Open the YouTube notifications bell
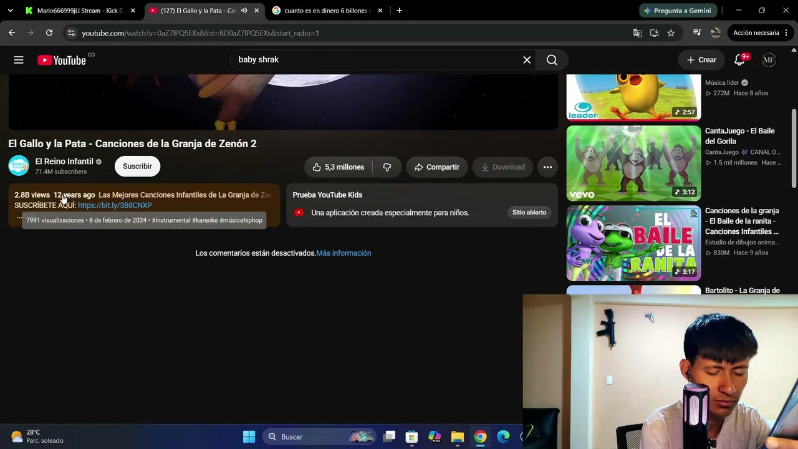 point(740,60)
